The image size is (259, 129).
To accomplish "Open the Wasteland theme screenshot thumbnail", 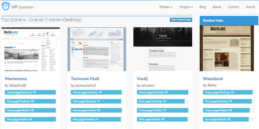I will [x=227, y=48].
